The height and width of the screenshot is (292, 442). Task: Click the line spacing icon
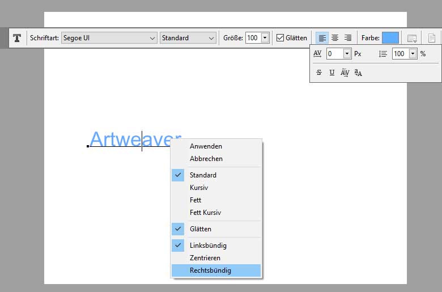pyautogui.click(x=383, y=54)
